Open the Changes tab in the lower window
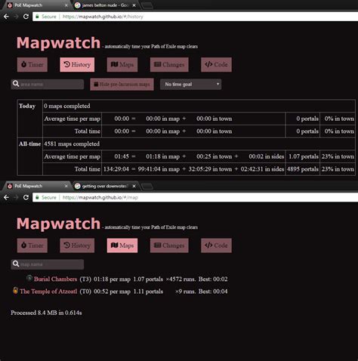Viewport: 358px width, 361px height. point(169,245)
